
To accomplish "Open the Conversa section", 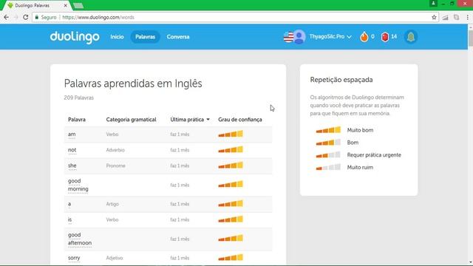I will [x=178, y=37].
